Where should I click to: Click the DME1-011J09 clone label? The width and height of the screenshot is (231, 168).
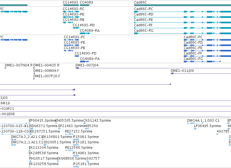(182, 71)
